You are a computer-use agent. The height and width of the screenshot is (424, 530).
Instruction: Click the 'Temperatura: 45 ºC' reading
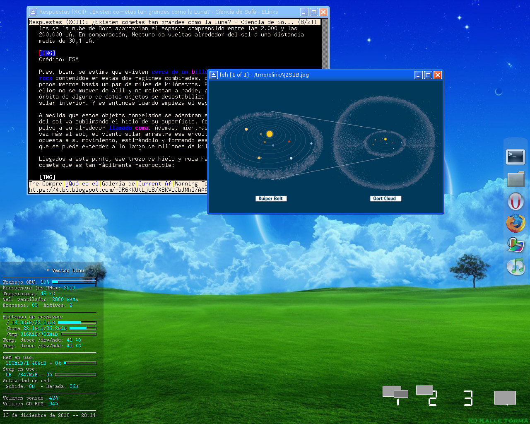(x=29, y=294)
